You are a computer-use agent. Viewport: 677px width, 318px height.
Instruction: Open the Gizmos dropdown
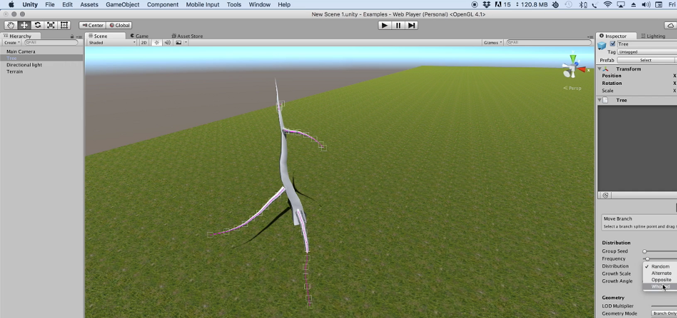tap(493, 42)
